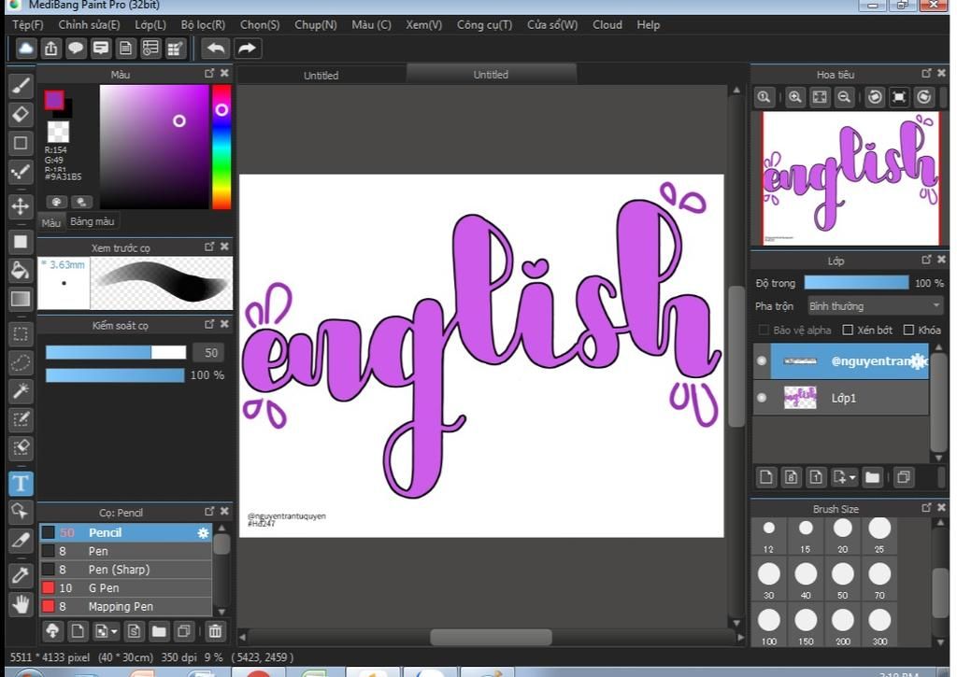Select the Pen (Sharp) brush

126,570
